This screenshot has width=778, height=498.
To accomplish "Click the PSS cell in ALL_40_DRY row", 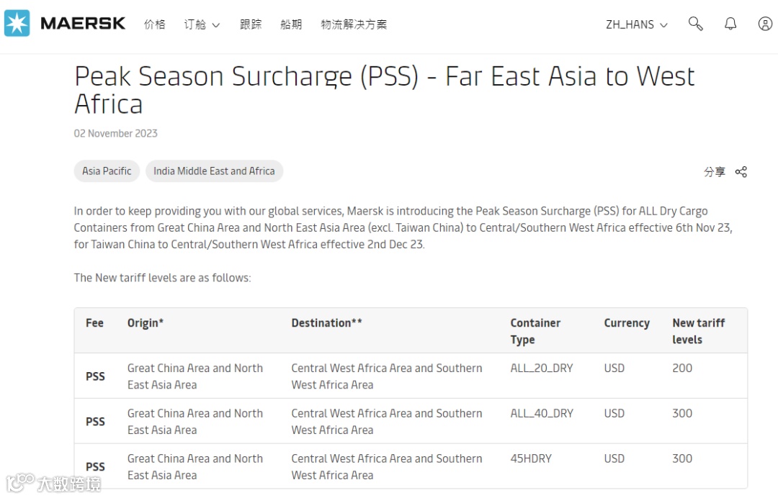I will click(x=95, y=422).
